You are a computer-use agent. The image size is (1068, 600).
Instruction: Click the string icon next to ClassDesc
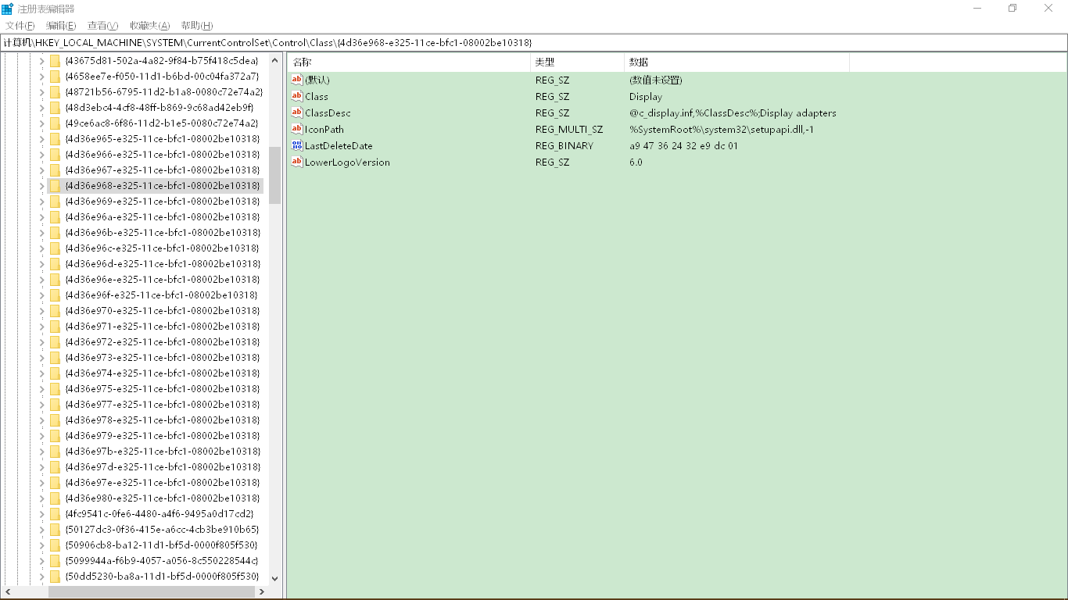[297, 112]
